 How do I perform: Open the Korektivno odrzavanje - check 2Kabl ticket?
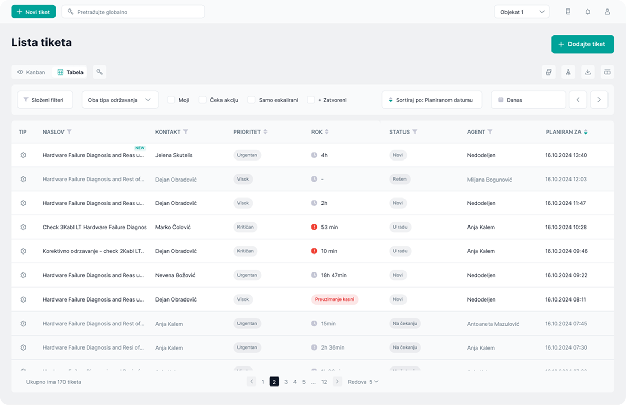(94, 251)
